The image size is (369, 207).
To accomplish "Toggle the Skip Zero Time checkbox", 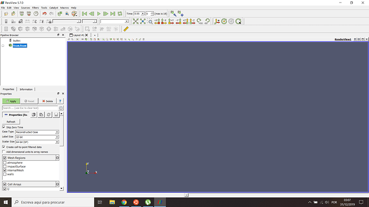I will [x=4, y=127].
